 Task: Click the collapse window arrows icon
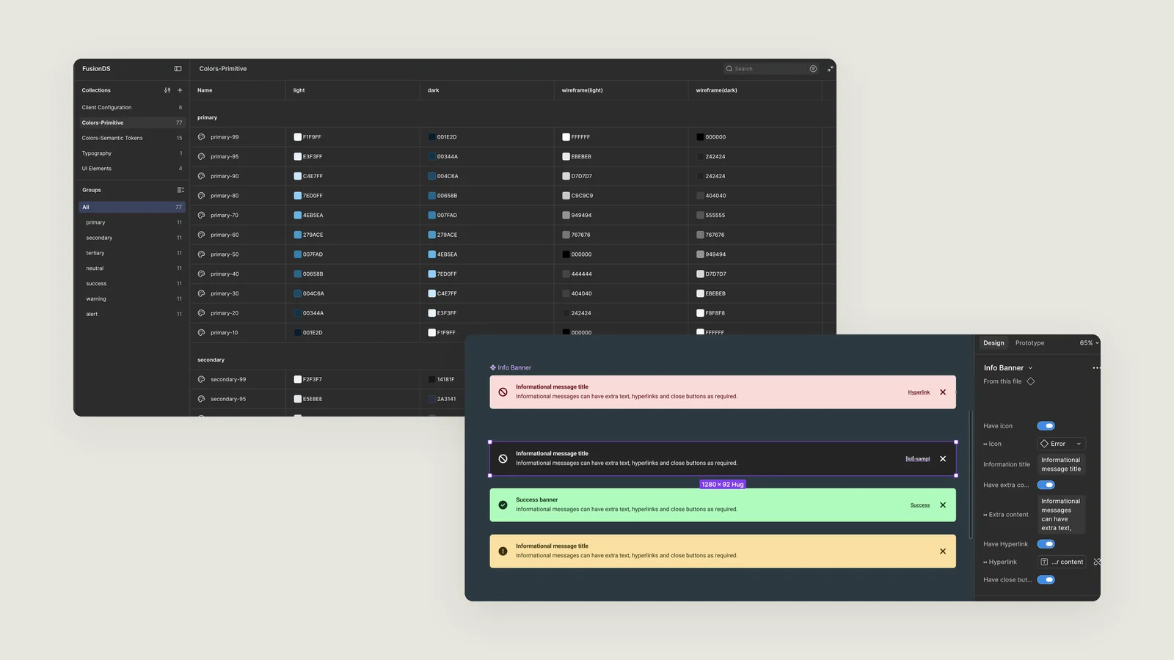click(831, 69)
